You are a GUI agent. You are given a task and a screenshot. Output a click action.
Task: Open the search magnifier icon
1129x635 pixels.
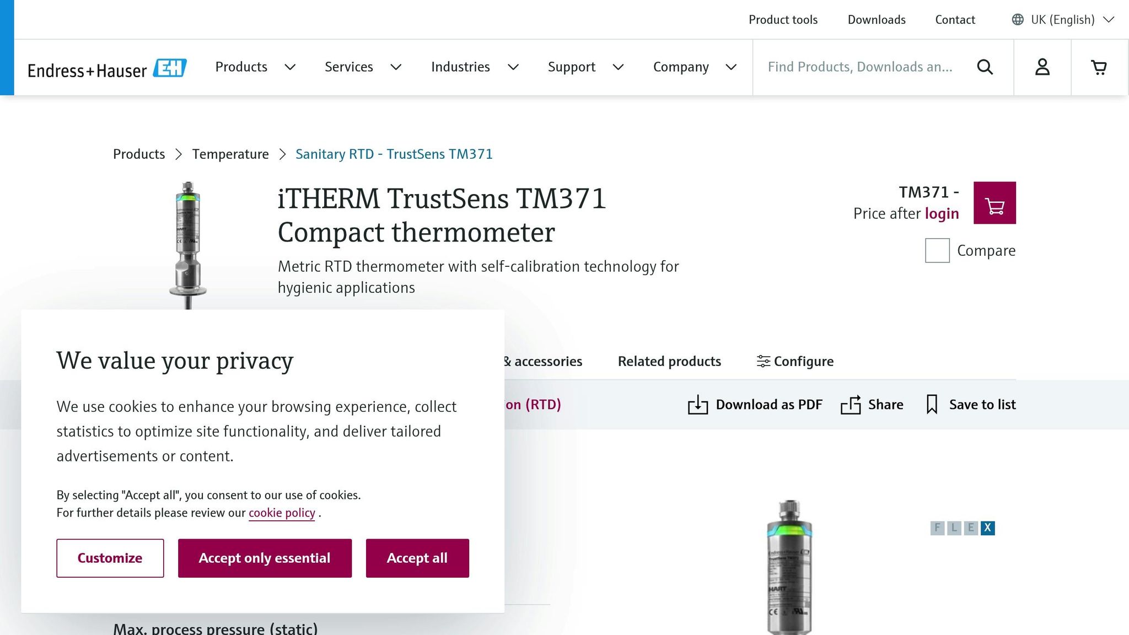point(985,67)
